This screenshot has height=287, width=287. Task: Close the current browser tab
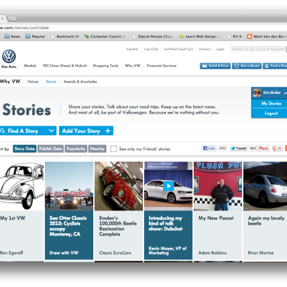(2, 19)
